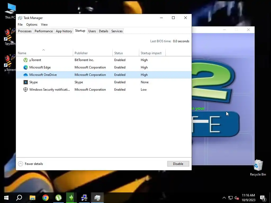Click the Task Manager title bar icon
This screenshot has width=271, height=203.
[20, 18]
